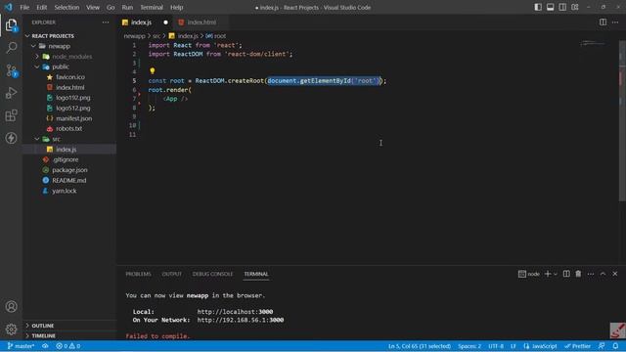The height and width of the screenshot is (352, 626).
Task: Open the Help menu
Action: point(176,7)
